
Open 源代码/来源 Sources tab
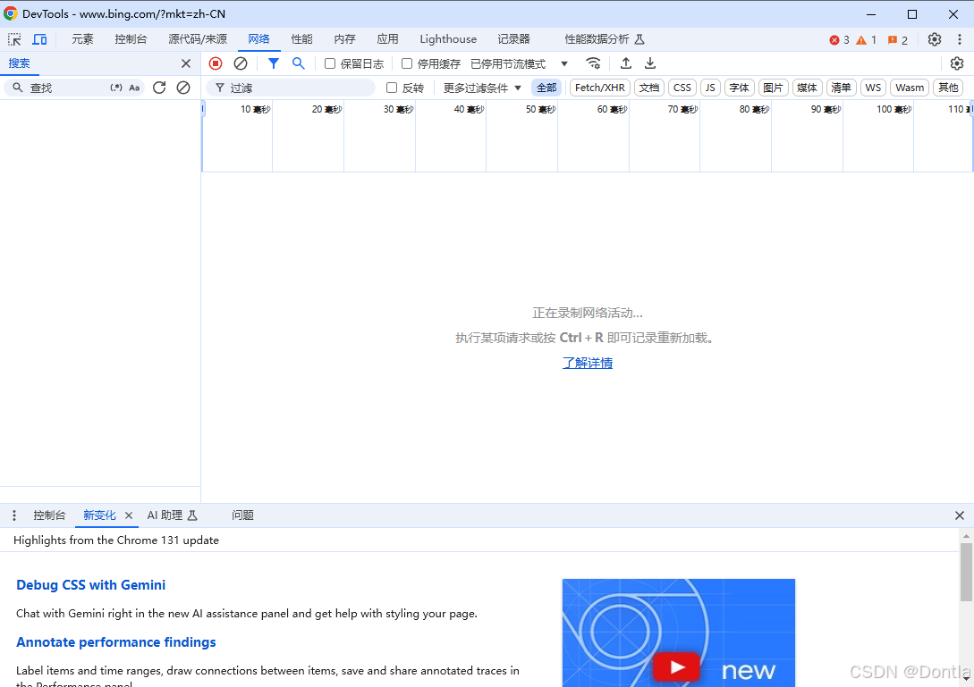[x=198, y=39]
